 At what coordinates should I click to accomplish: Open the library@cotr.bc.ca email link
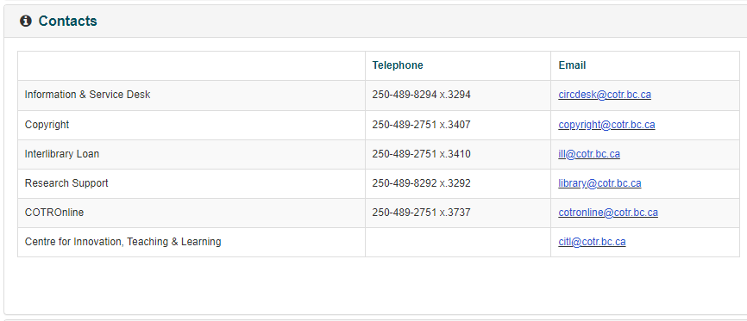pyautogui.click(x=599, y=183)
